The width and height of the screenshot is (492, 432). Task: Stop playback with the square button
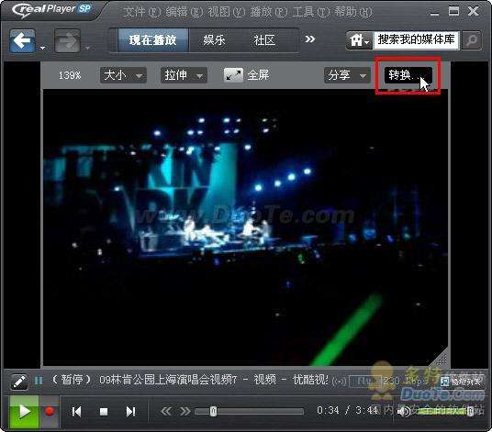(x=104, y=412)
